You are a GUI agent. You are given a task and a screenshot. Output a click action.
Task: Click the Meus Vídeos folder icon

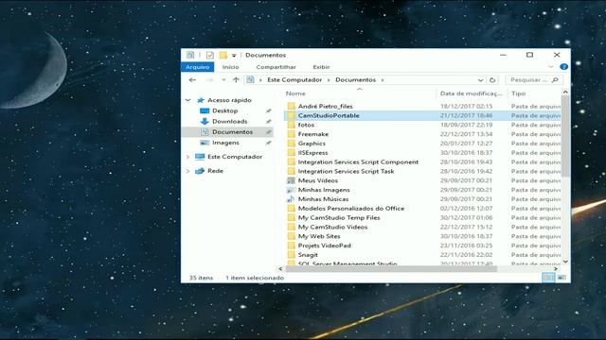pyautogui.click(x=292, y=180)
